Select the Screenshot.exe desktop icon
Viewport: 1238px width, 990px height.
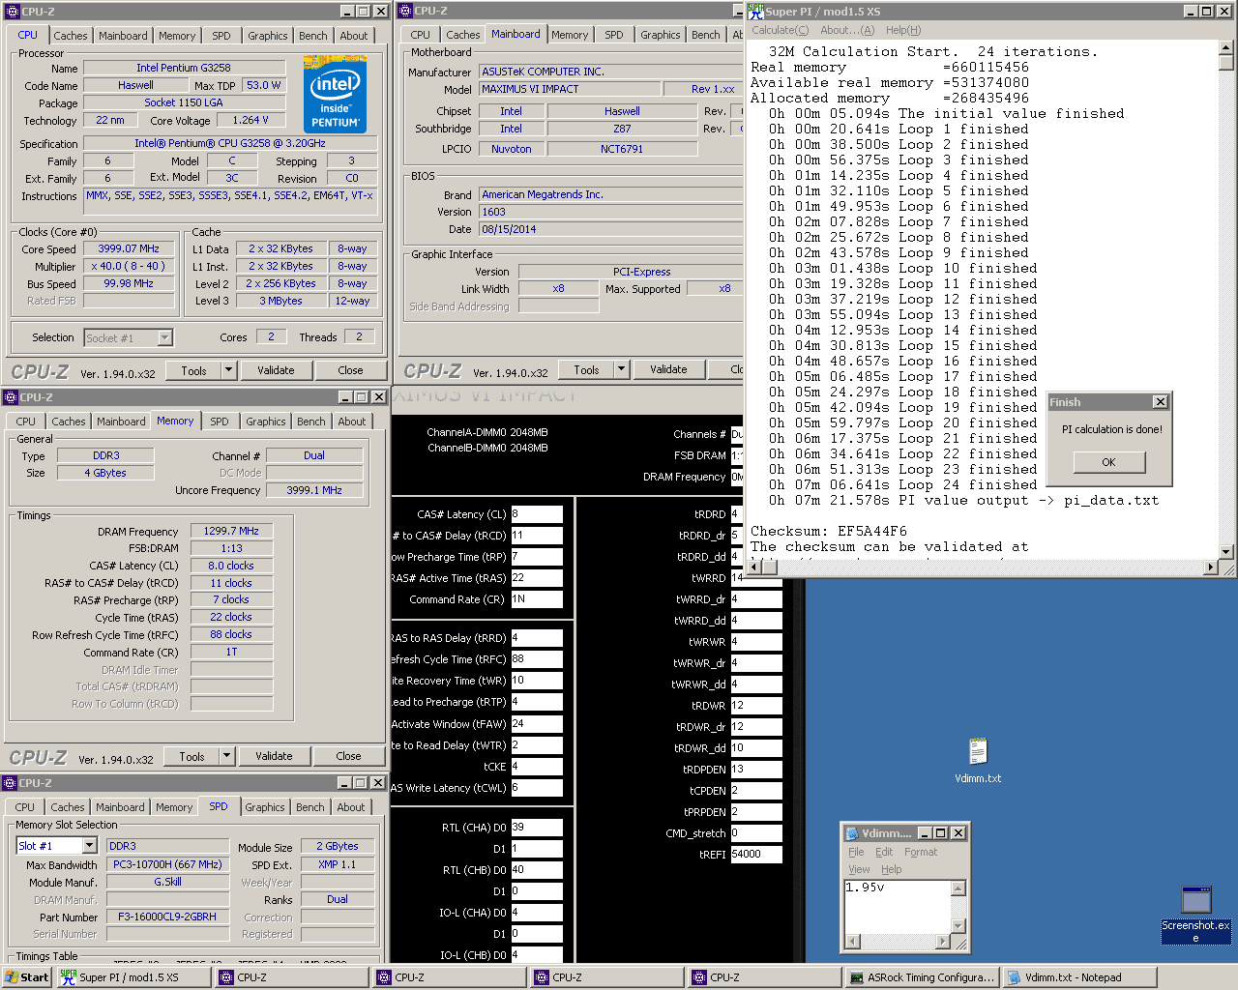[x=1196, y=901]
